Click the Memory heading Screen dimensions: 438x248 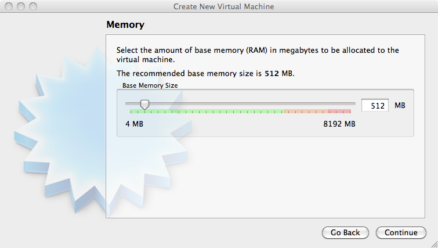[125, 24]
